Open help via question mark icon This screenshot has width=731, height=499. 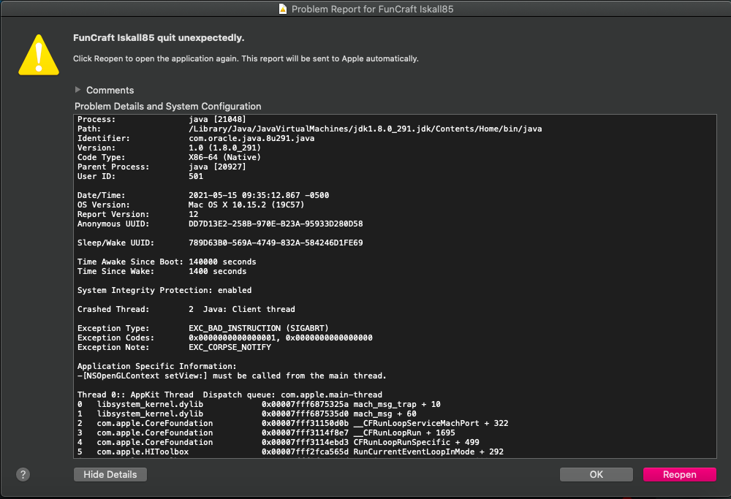(x=23, y=474)
